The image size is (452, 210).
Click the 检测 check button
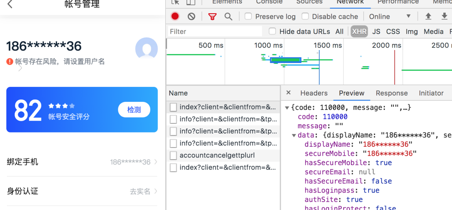tap(134, 110)
